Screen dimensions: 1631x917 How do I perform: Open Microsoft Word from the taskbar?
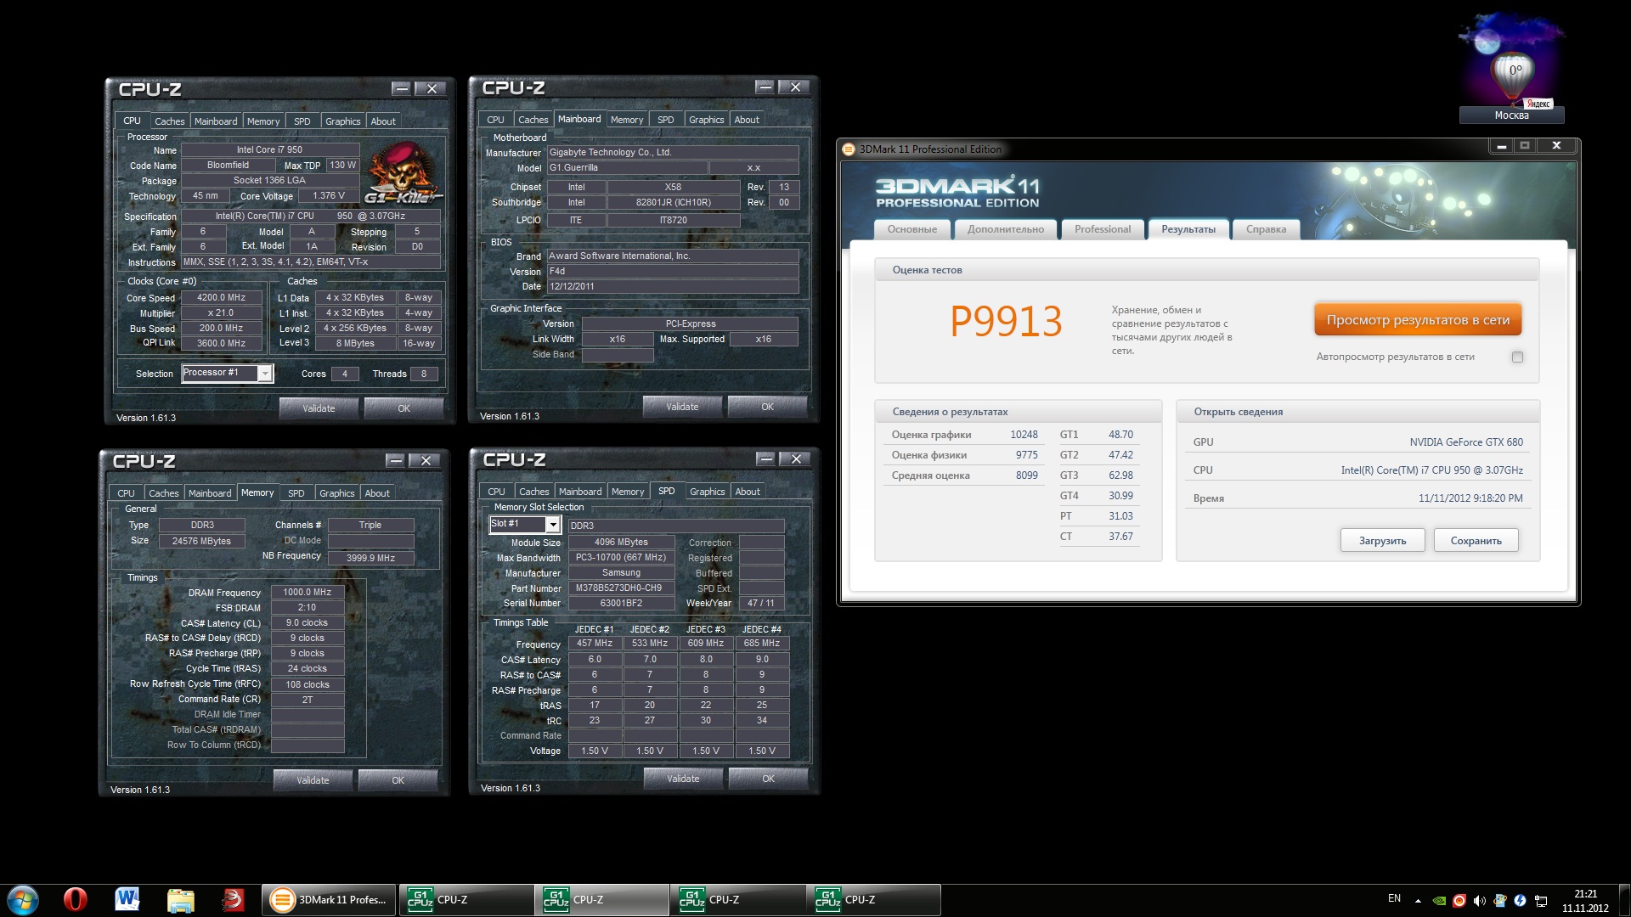pyautogui.click(x=127, y=900)
